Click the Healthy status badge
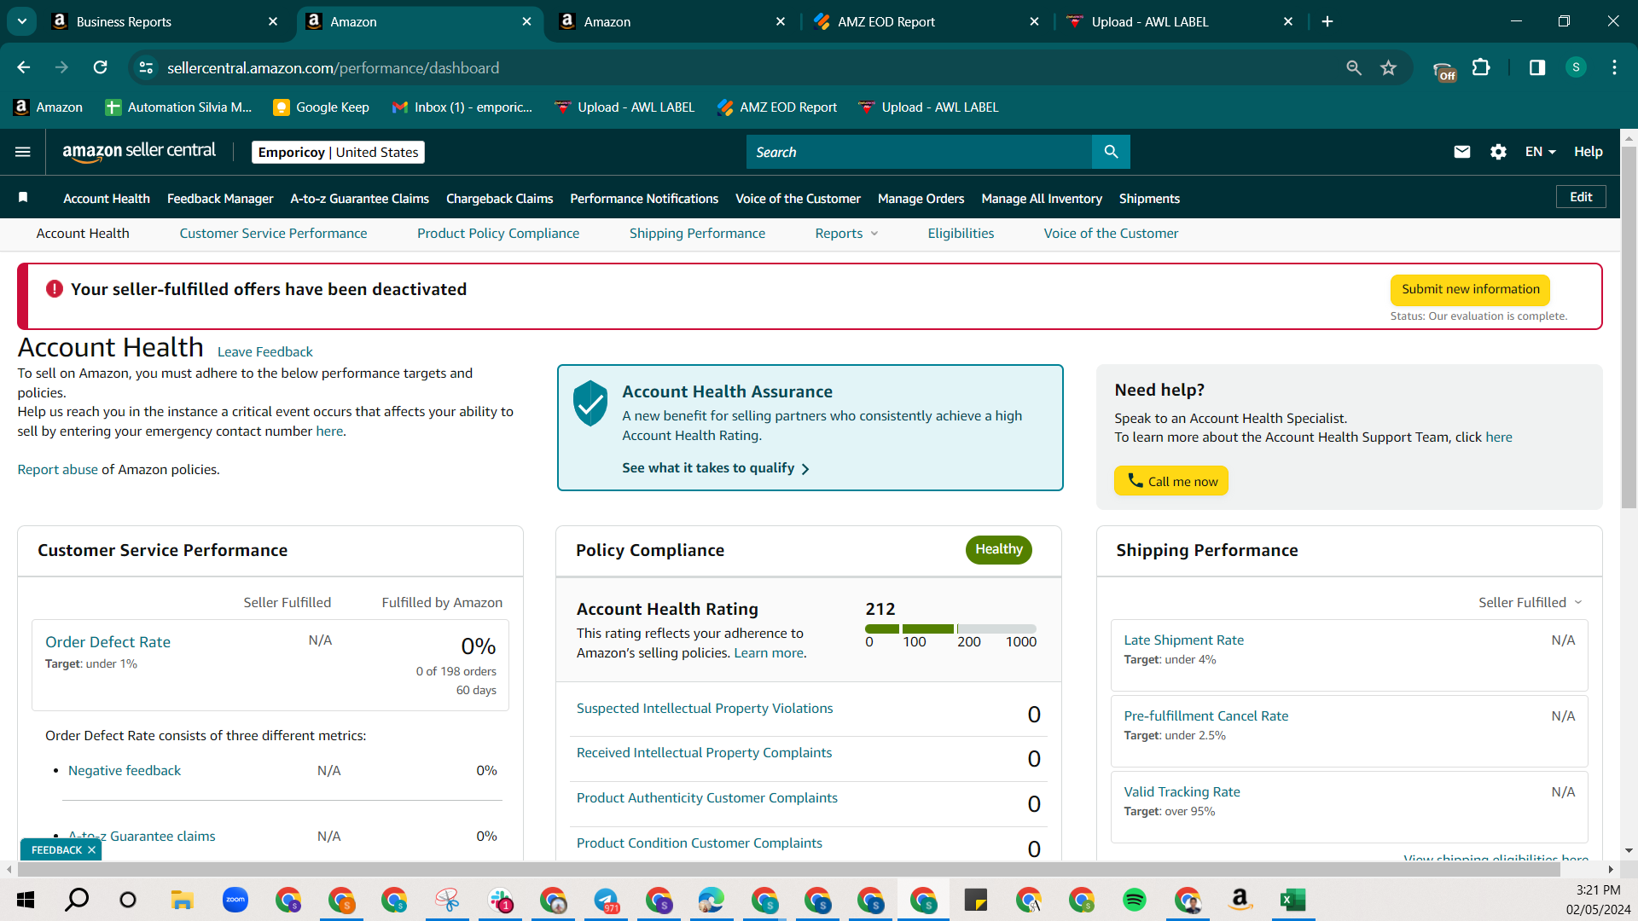Viewport: 1638px width, 921px height. 998,549
